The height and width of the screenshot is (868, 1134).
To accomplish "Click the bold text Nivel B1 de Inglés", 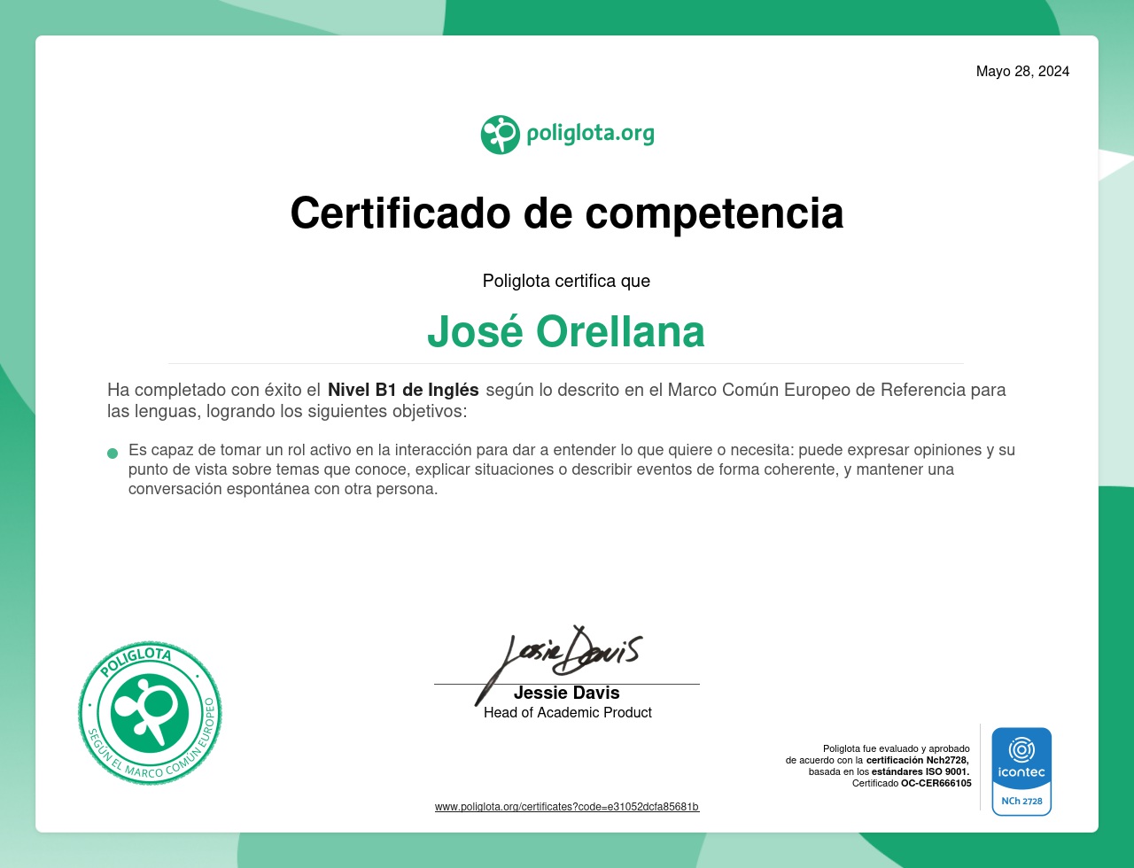I will (x=403, y=390).
